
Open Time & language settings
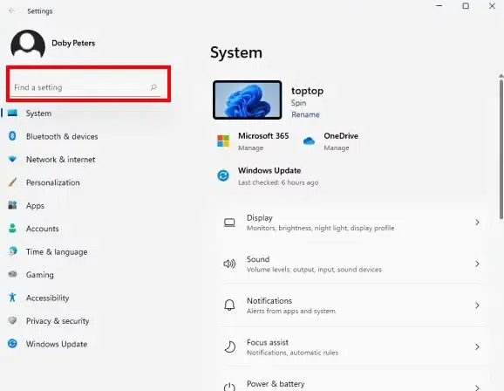click(x=57, y=251)
